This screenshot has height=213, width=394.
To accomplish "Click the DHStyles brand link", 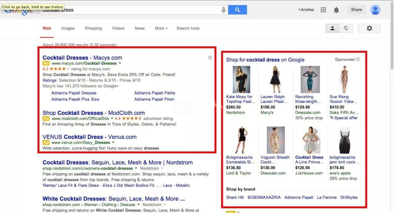I will (x=349, y=197).
